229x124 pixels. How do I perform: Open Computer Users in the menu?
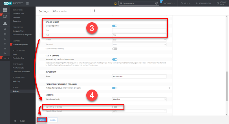point(18,31)
